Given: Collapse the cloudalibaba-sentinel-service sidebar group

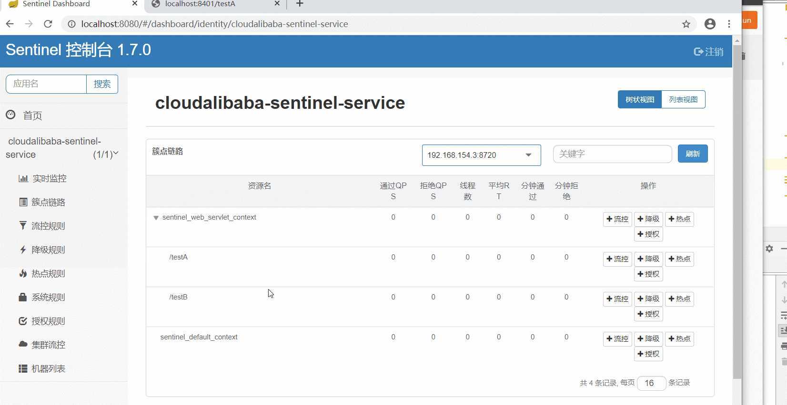Looking at the screenshot, I should [x=62, y=148].
